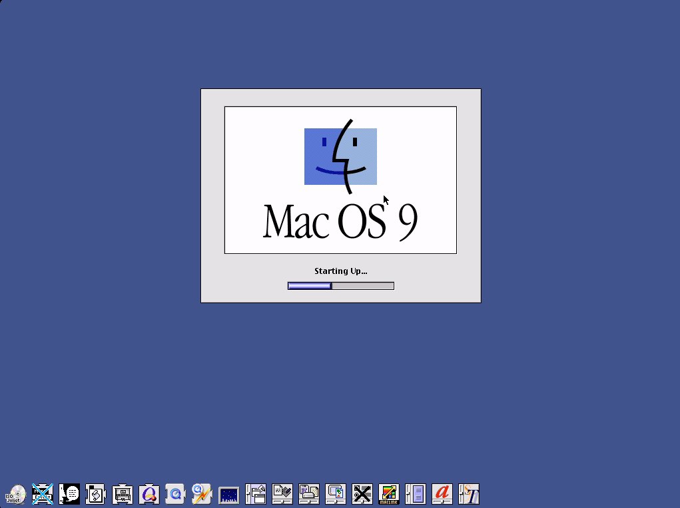Click the monitor with document control panel icon
This screenshot has width=680, height=508.
click(336, 494)
